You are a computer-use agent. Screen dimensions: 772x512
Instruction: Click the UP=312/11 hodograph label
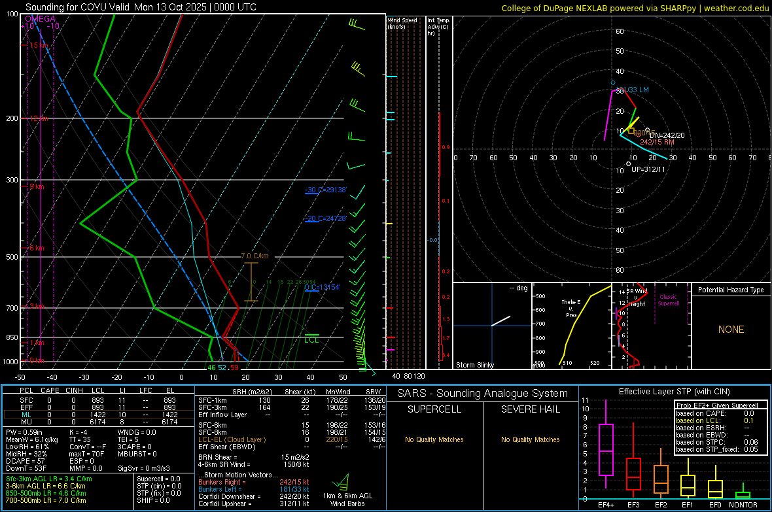pyautogui.click(x=648, y=169)
